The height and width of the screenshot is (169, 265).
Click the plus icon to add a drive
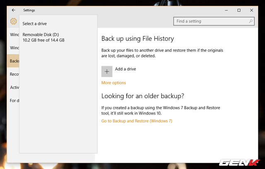tap(107, 72)
